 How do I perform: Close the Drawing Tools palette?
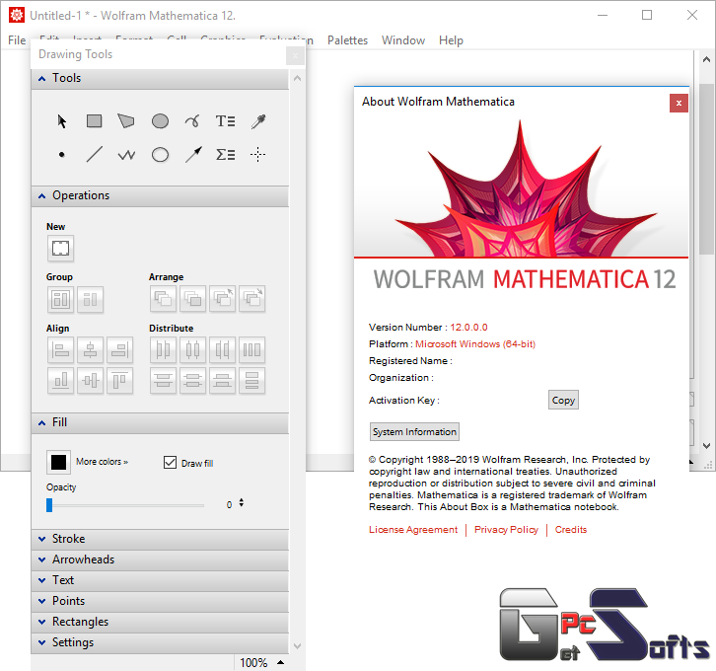295,56
